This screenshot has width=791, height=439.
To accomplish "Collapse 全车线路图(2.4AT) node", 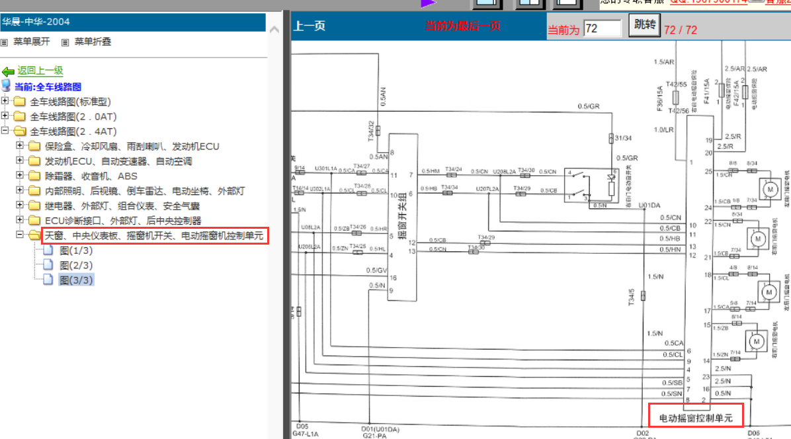I will click(x=5, y=130).
